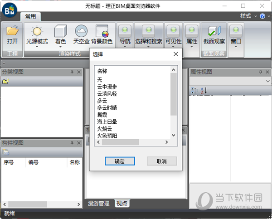Select 火烧云 in the skybox list

pyautogui.click(x=104, y=129)
